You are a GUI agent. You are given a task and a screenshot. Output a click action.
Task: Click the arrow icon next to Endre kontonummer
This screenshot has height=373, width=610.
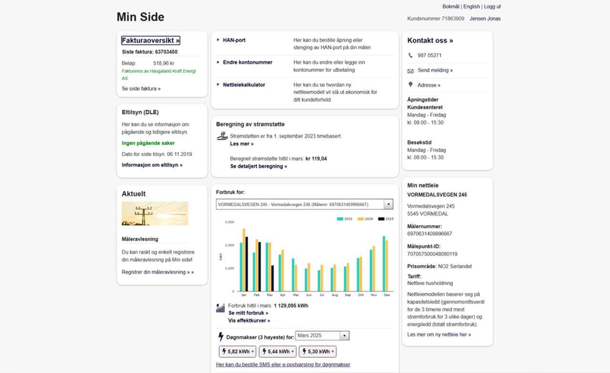coord(218,62)
